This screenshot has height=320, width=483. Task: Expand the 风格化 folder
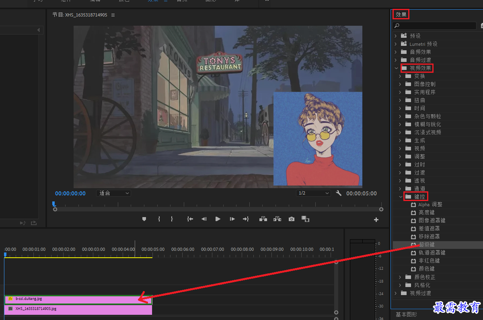[400, 285]
